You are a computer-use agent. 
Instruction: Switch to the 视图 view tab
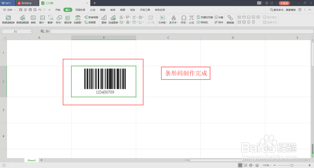pyautogui.click(x=122, y=10)
